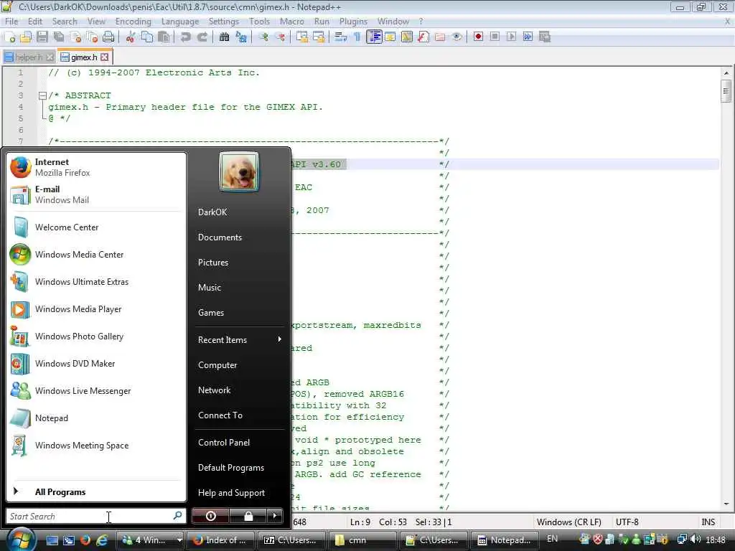Open Control Panel link in Start menu

(224, 442)
